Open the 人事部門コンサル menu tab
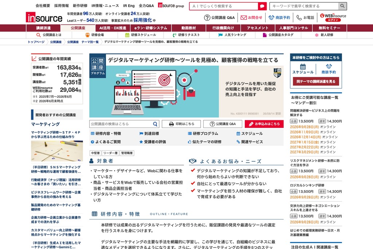373x249 pixels. [x=294, y=28]
